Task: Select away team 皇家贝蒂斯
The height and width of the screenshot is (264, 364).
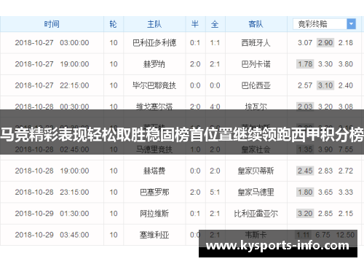Action: (256, 171)
